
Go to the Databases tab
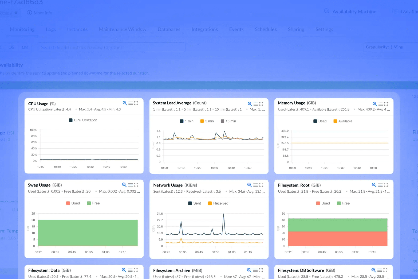[169, 29]
